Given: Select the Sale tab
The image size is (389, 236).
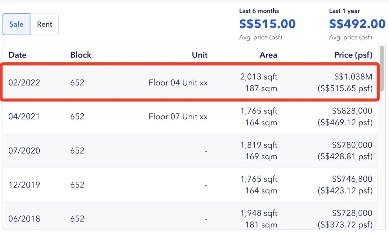Looking at the screenshot, I should point(17,24).
